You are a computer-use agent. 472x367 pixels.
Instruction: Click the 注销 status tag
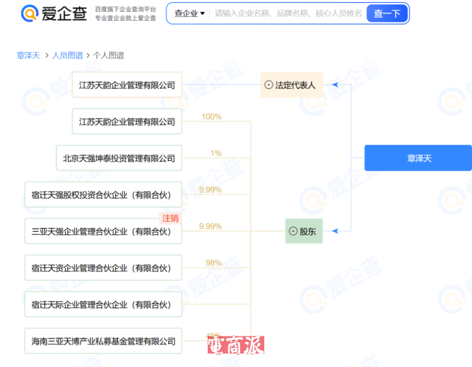[171, 218]
